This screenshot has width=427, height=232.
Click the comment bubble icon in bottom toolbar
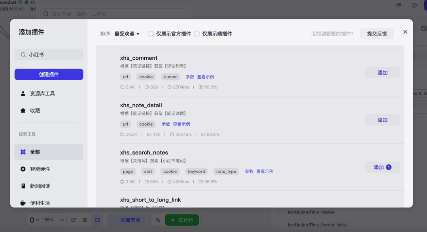[x=73, y=220]
